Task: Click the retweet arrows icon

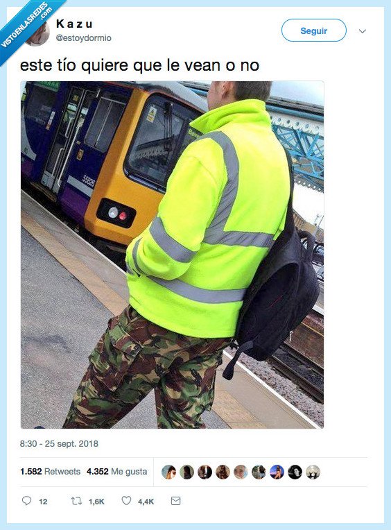Action: [76, 501]
